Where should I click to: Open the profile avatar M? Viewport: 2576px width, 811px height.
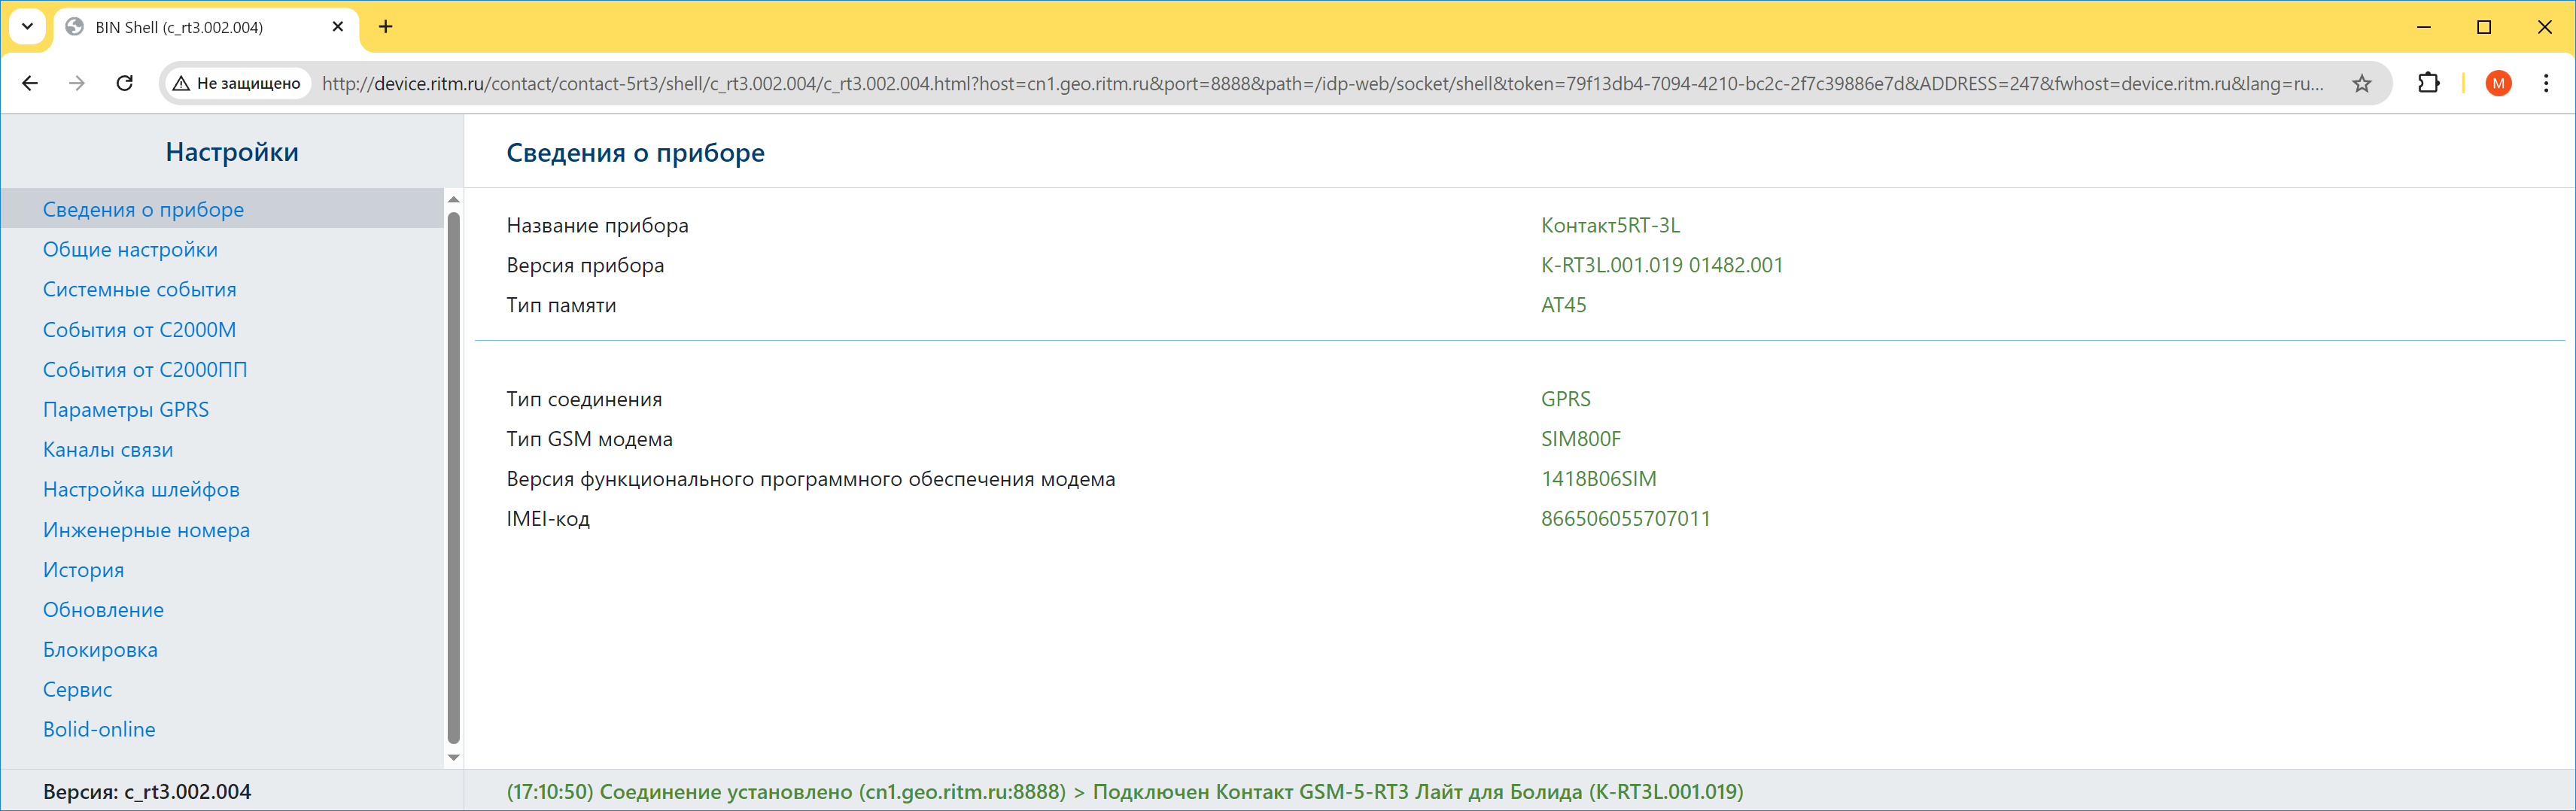(2498, 83)
